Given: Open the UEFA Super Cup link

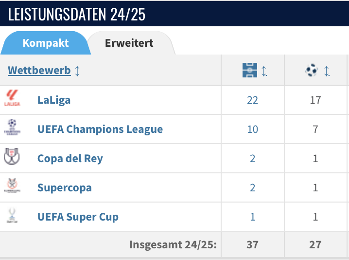Looking at the screenshot, I should (x=78, y=217).
